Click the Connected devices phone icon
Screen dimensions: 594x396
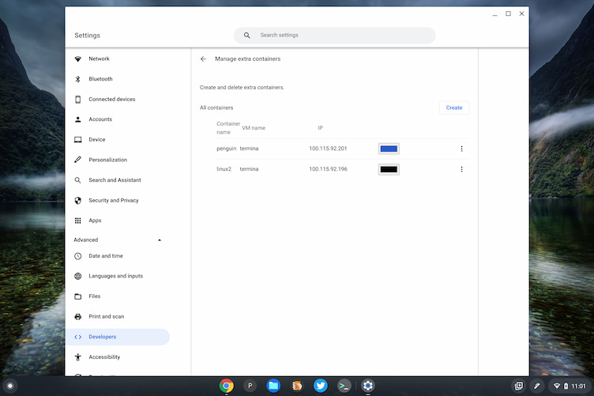(x=78, y=100)
